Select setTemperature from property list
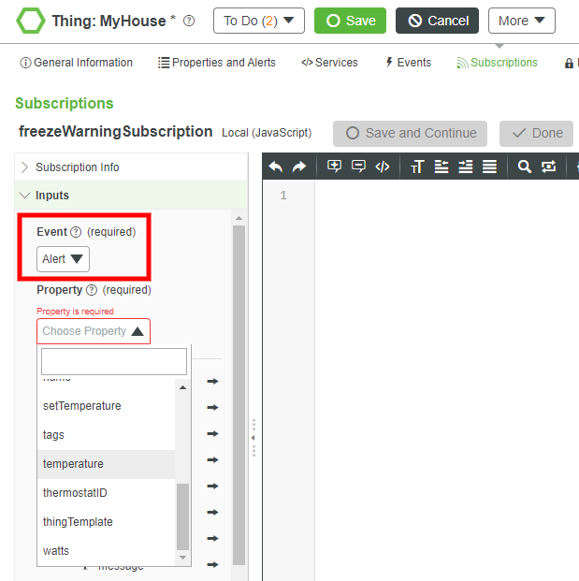 point(107,406)
